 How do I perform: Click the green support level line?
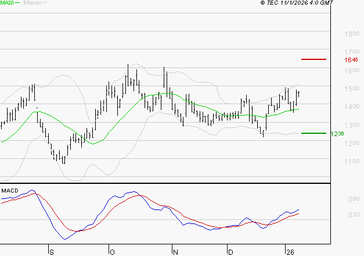(x=313, y=133)
